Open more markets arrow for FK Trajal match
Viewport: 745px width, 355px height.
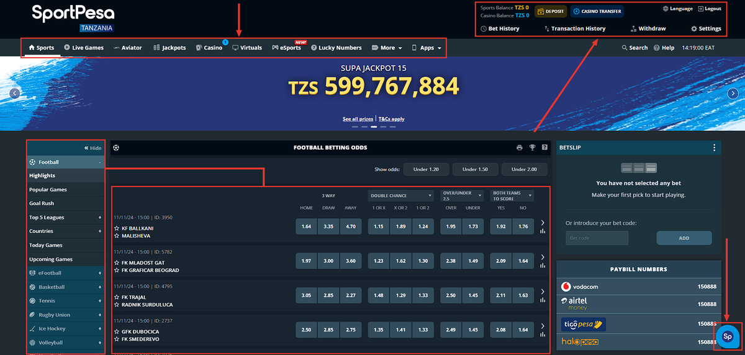(543, 291)
